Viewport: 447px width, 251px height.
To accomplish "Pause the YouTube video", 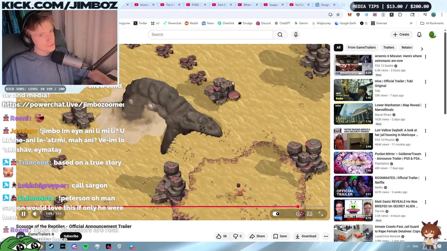I will point(23,214).
